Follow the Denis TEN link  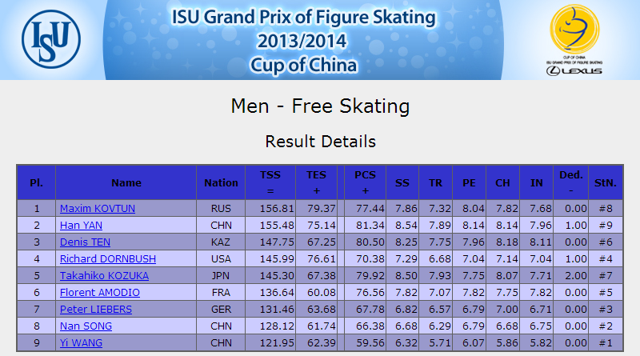85,242
